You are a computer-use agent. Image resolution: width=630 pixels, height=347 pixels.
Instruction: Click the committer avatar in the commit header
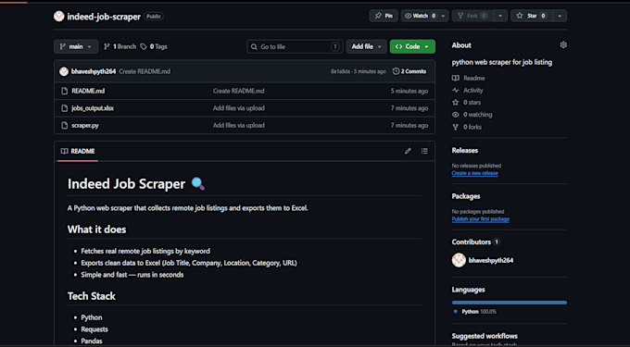[64, 71]
